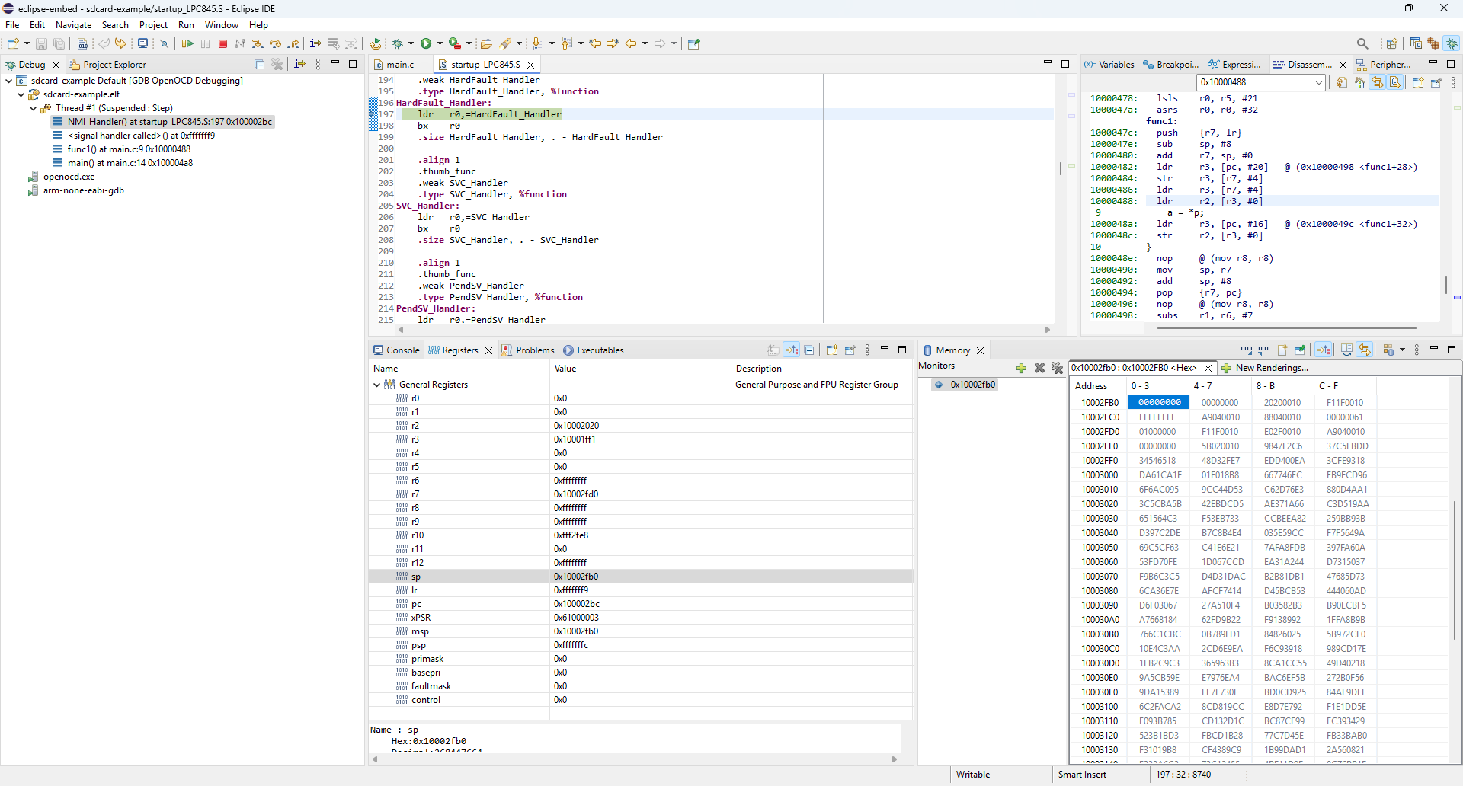Click the Disassembly home icon
Screen dimensions: 1463x786
1359,82
